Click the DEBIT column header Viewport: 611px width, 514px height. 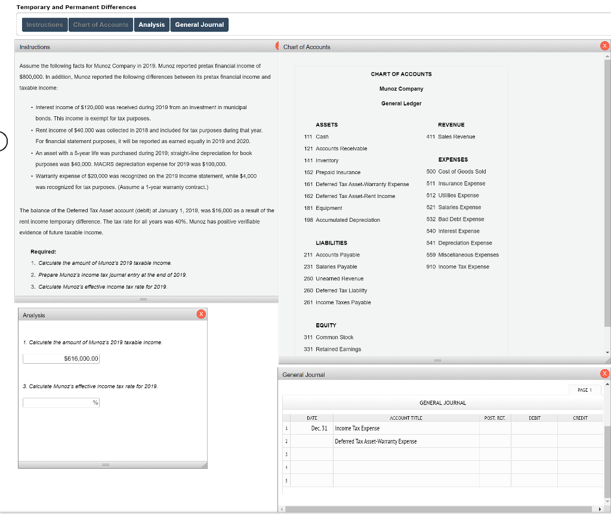pyautogui.click(x=534, y=418)
